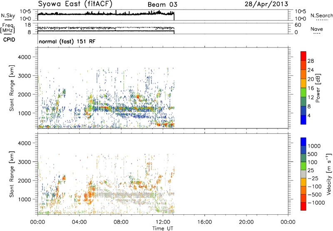Click the light green Power segment between 12 and 16
Image resolution: width=333 pixels, height=231 pixels.
pos(303,93)
